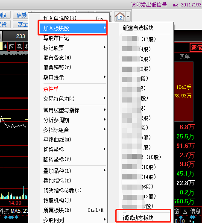The height and width of the screenshot is (223, 202).
Task: Click the L2 house icon
Action: [120, 17]
